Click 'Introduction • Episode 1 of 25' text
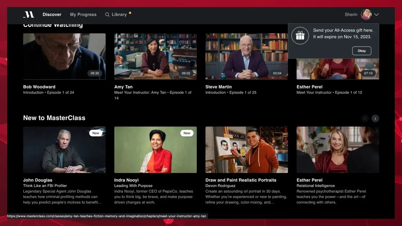This screenshot has height=226, width=402. pos(231,93)
